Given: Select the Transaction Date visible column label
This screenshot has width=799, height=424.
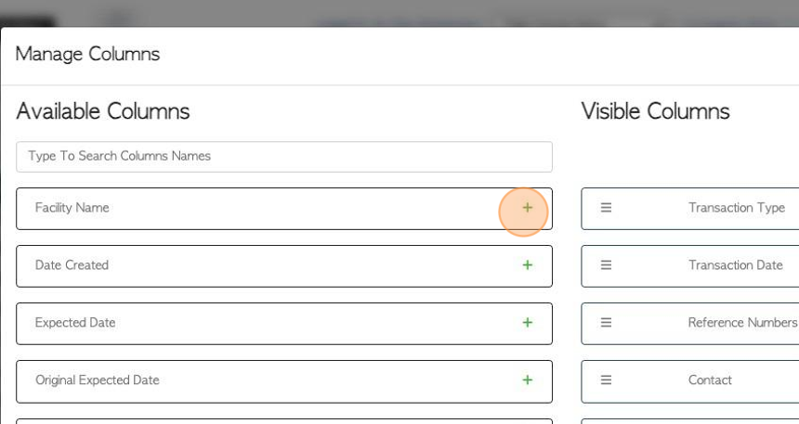Looking at the screenshot, I should [736, 265].
